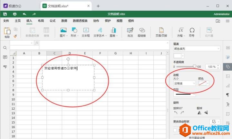Undo the last action
Viewport: 232px width, 139px height.
(x=24, y=14)
